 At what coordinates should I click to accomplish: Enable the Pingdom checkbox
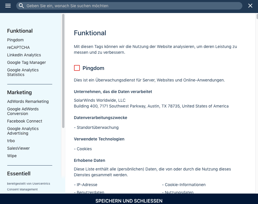77,68
